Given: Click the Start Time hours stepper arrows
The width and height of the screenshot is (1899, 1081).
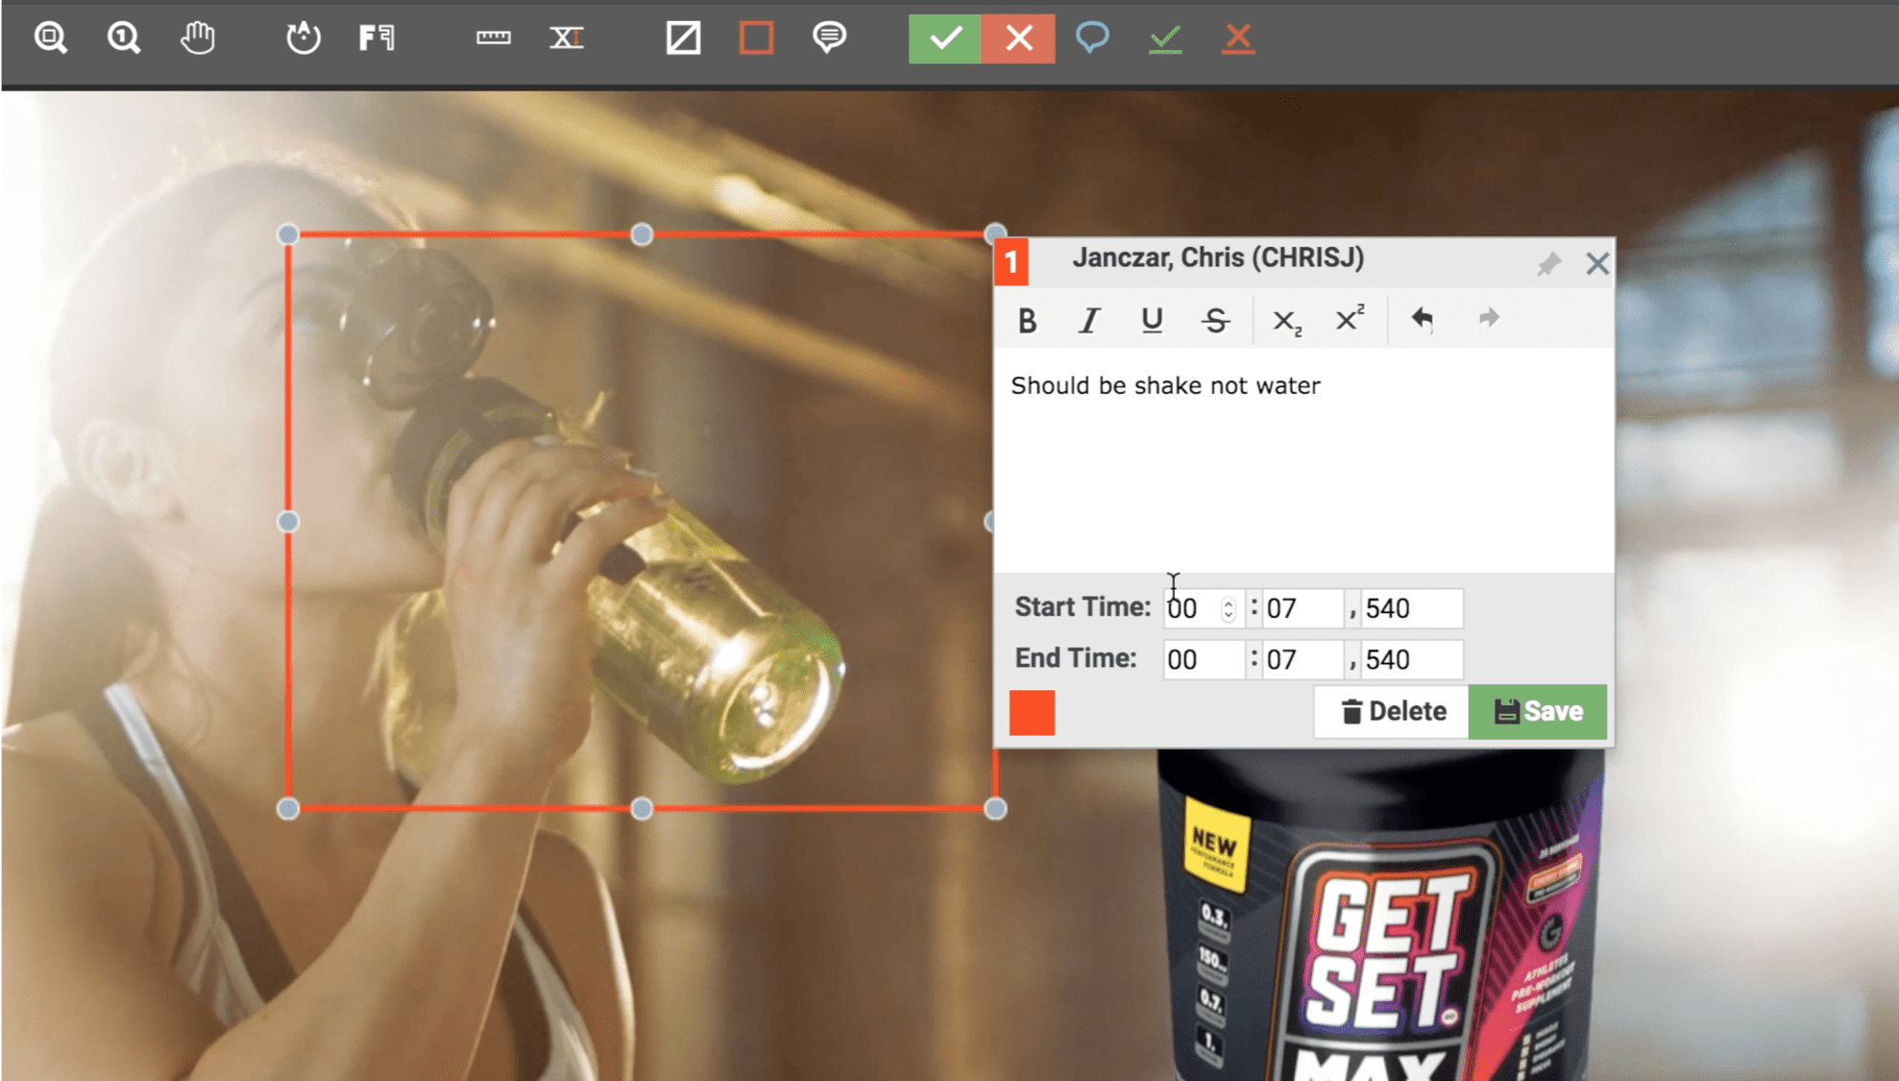Looking at the screenshot, I should coord(1229,609).
